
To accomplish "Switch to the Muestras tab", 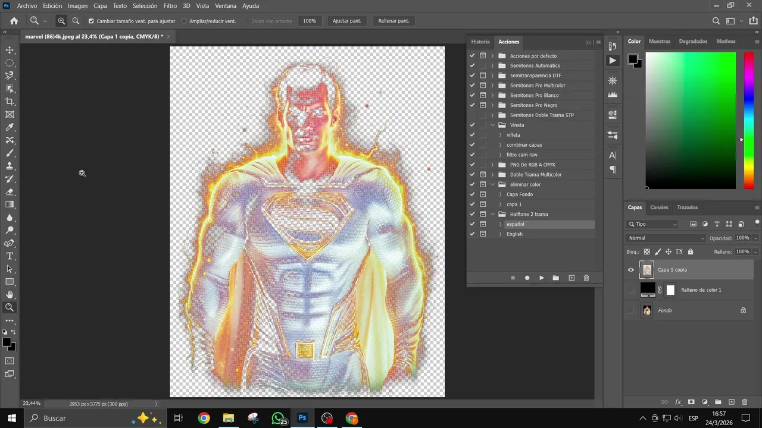I will [659, 42].
